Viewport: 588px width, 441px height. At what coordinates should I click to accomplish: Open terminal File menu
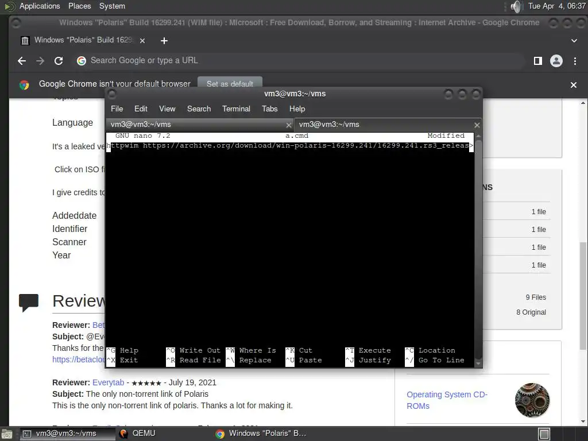[x=117, y=109]
